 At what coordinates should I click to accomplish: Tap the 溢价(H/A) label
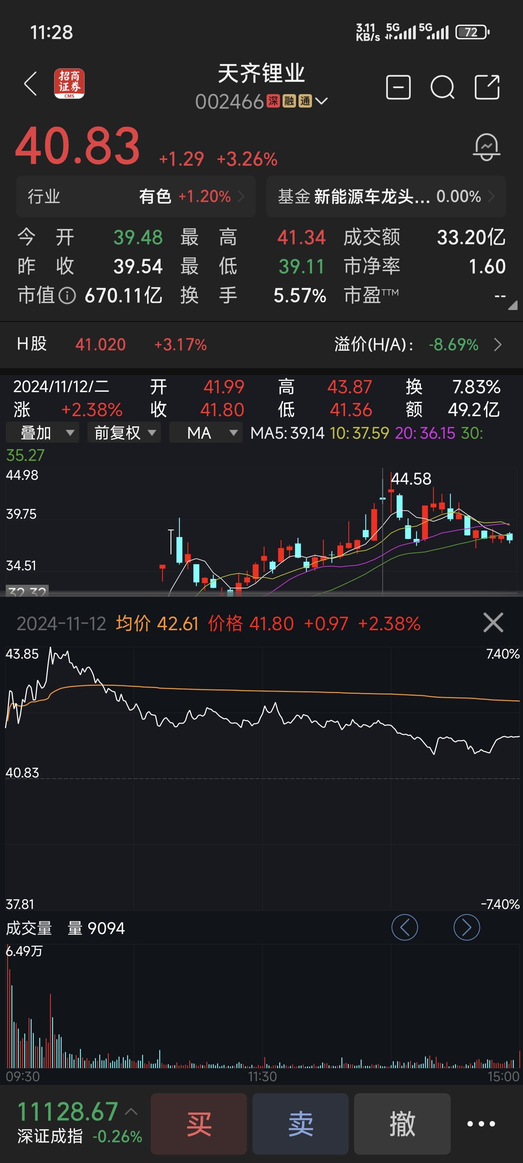pyautogui.click(x=374, y=345)
